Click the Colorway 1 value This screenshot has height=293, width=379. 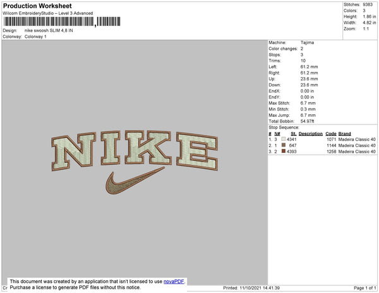pos(35,37)
